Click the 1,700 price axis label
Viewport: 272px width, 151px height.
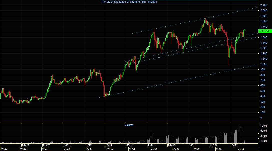[264, 27]
